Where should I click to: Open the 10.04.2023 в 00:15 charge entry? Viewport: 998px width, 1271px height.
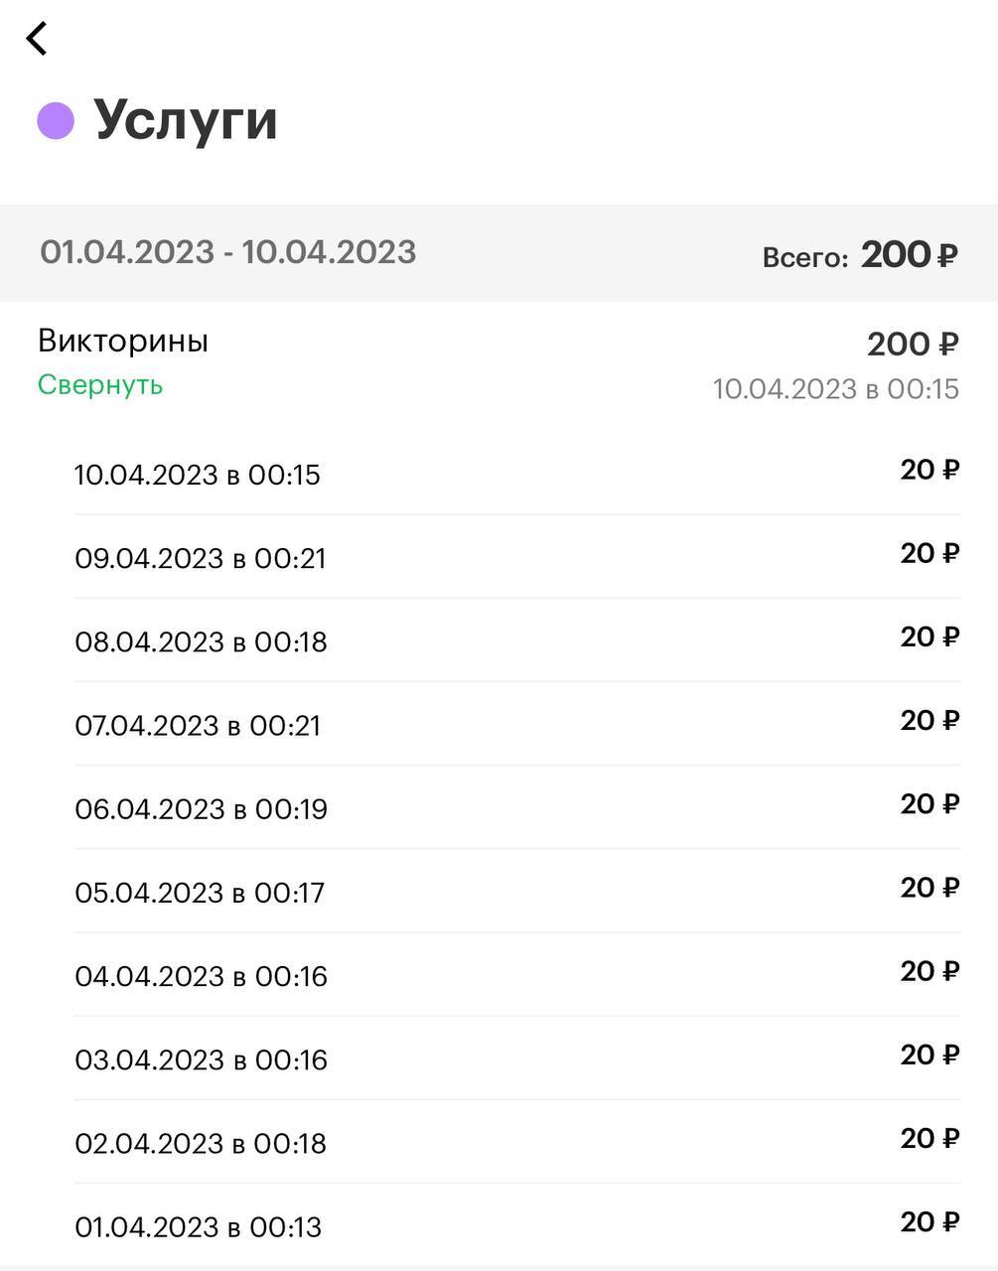pos(198,475)
